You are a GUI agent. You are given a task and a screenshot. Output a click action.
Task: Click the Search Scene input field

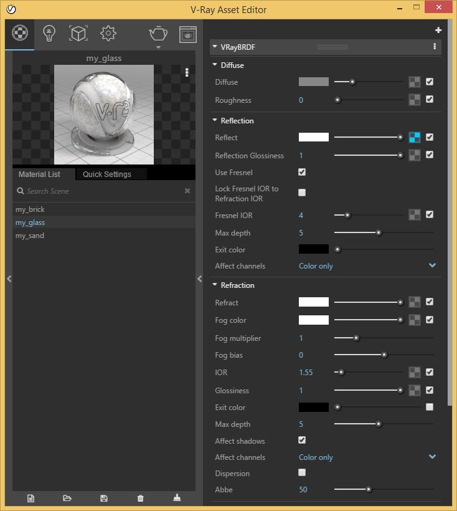104,191
